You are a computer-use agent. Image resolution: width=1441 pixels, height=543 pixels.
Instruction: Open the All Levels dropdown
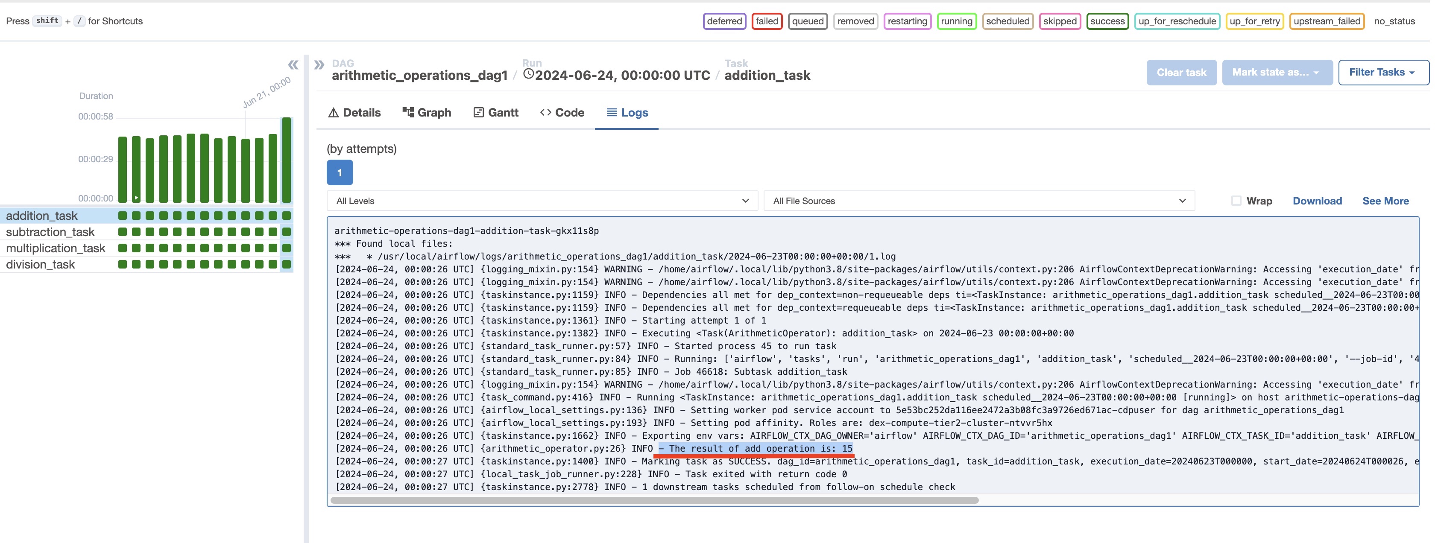coord(542,201)
